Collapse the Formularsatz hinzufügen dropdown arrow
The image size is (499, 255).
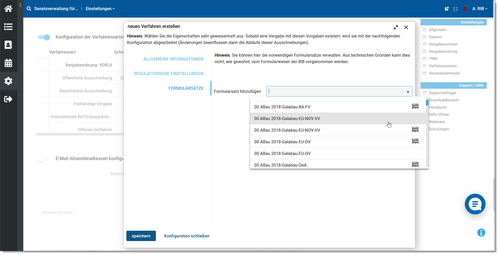click(x=408, y=92)
